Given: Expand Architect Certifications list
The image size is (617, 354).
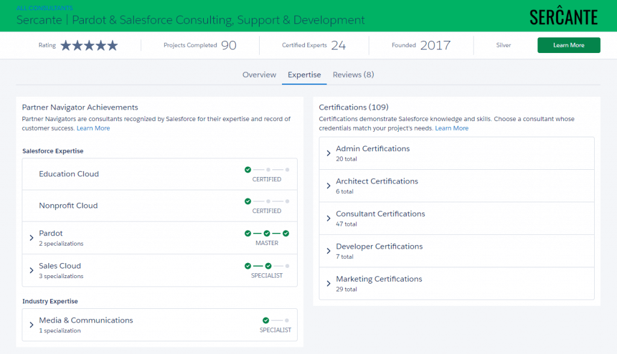Looking at the screenshot, I should coord(328,185).
